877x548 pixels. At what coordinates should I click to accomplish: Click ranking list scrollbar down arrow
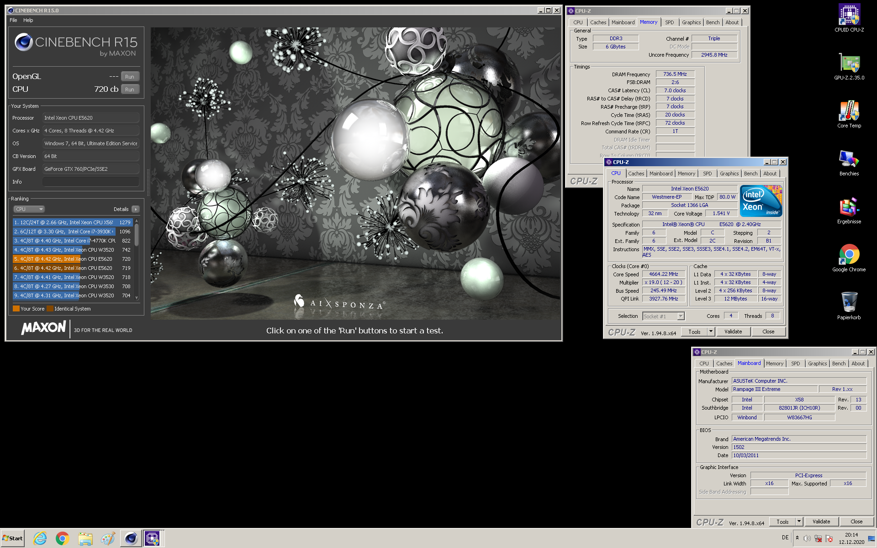click(137, 298)
